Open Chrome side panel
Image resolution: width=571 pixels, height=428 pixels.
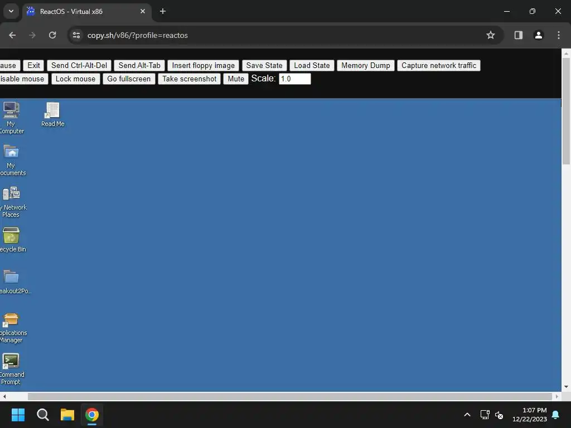coord(518,35)
